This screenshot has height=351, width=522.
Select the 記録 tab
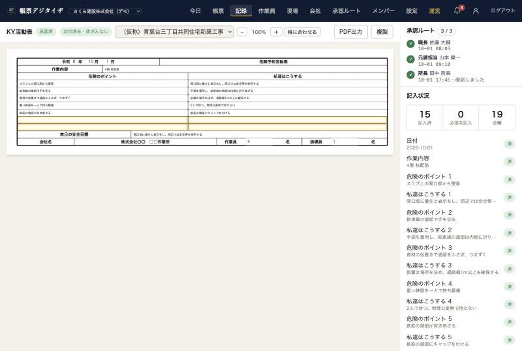coord(241,10)
